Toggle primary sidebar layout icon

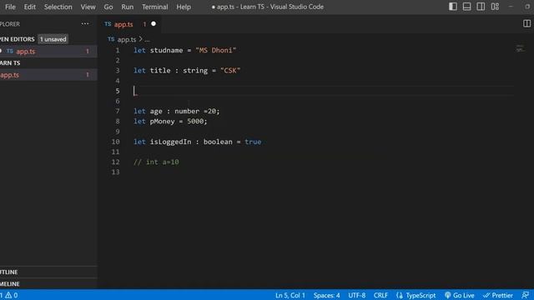tap(452, 7)
